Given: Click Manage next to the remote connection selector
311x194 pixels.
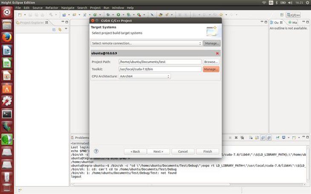Looking at the screenshot, I should pos(212,43).
